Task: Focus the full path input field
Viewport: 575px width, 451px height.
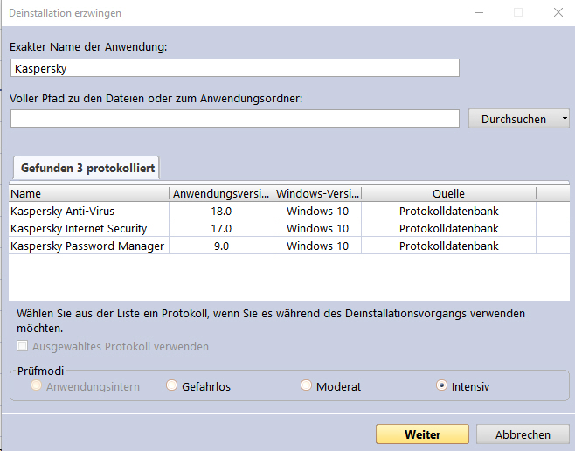Action: click(x=235, y=119)
